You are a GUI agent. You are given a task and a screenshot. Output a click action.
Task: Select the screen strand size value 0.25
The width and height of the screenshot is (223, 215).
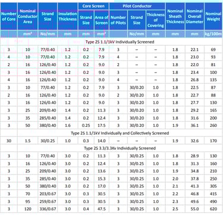click(x=86, y=126)
